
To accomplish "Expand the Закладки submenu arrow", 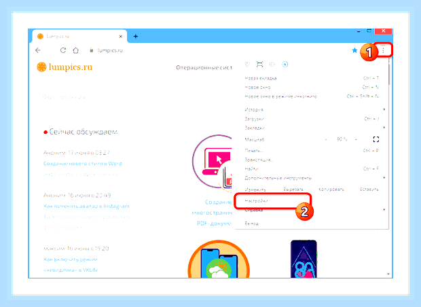I will [384, 127].
